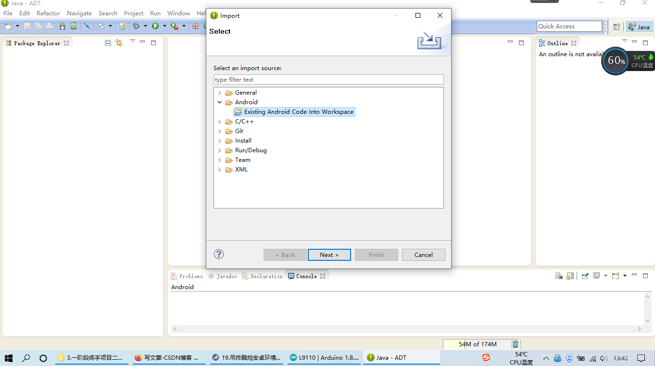Open the Android Virtual Device Manager icon
The width and height of the screenshot is (655, 366).
point(74,26)
